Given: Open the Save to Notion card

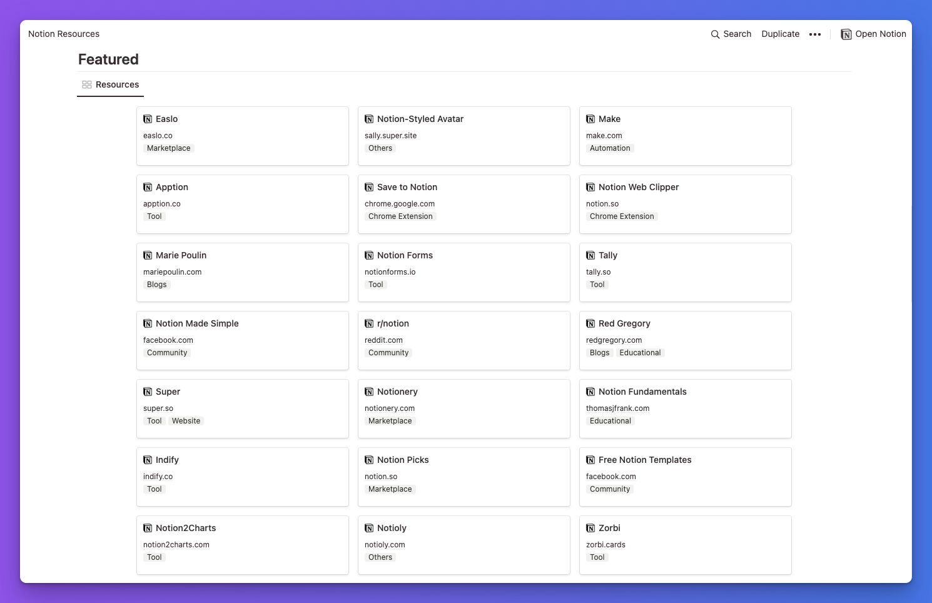Looking at the screenshot, I should pos(463,204).
